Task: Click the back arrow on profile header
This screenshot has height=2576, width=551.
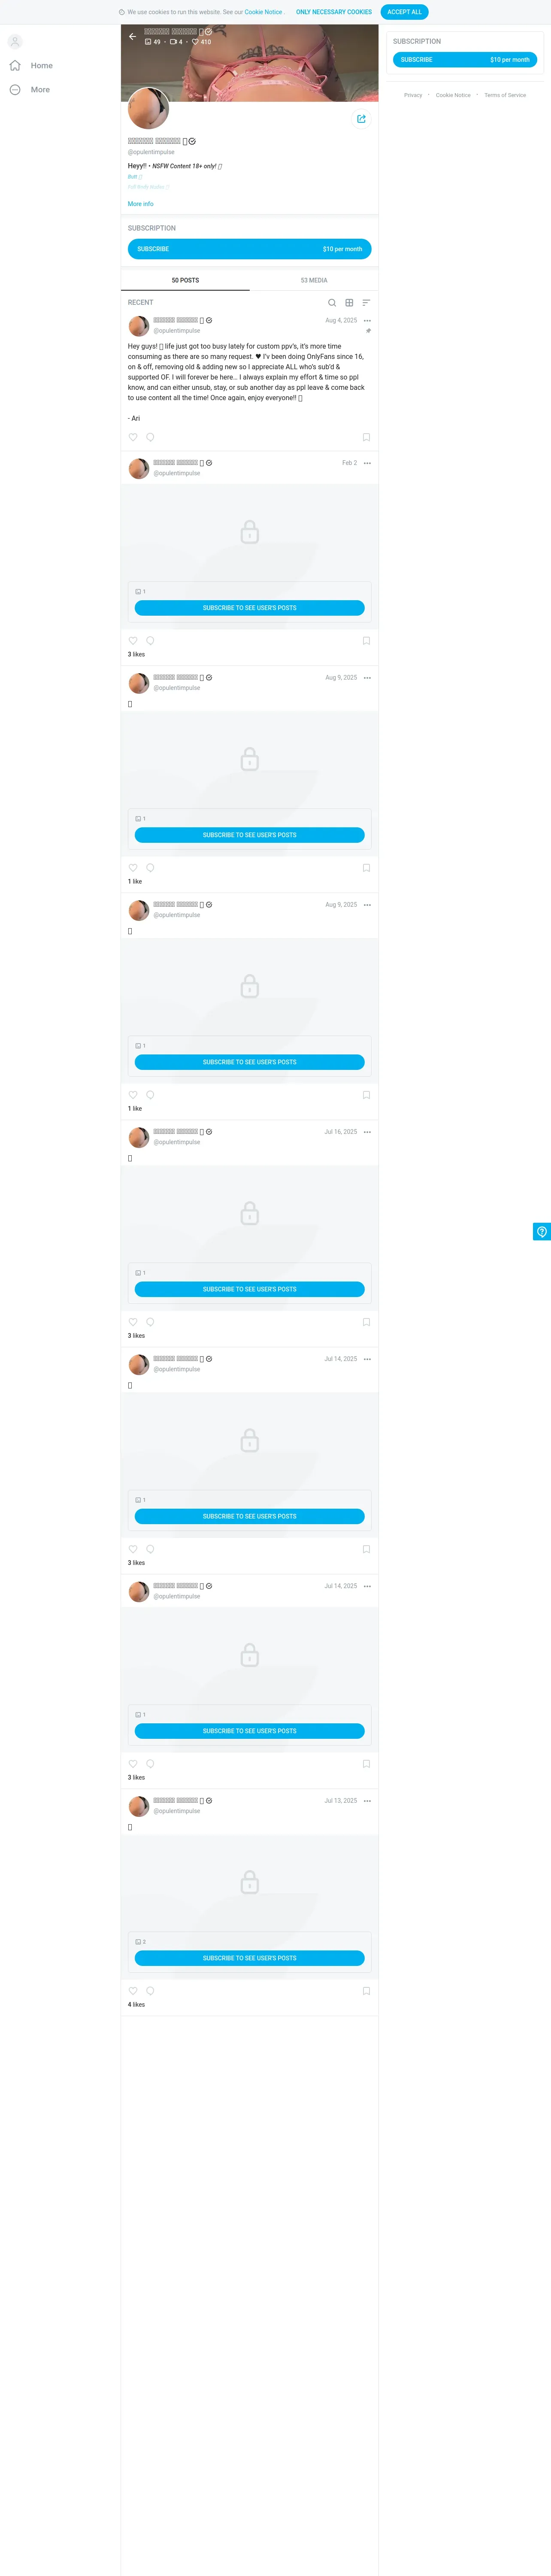Action: [x=132, y=37]
